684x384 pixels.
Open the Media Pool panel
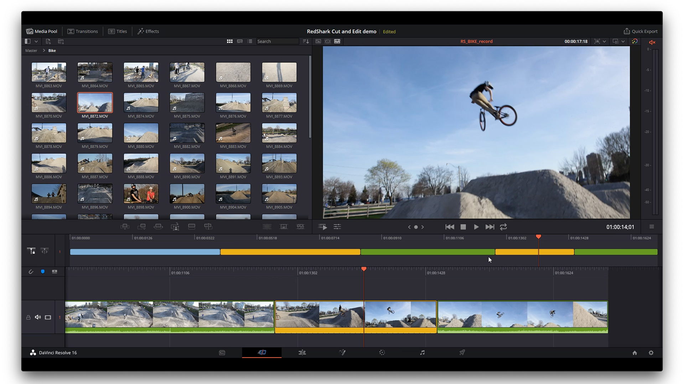point(42,31)
